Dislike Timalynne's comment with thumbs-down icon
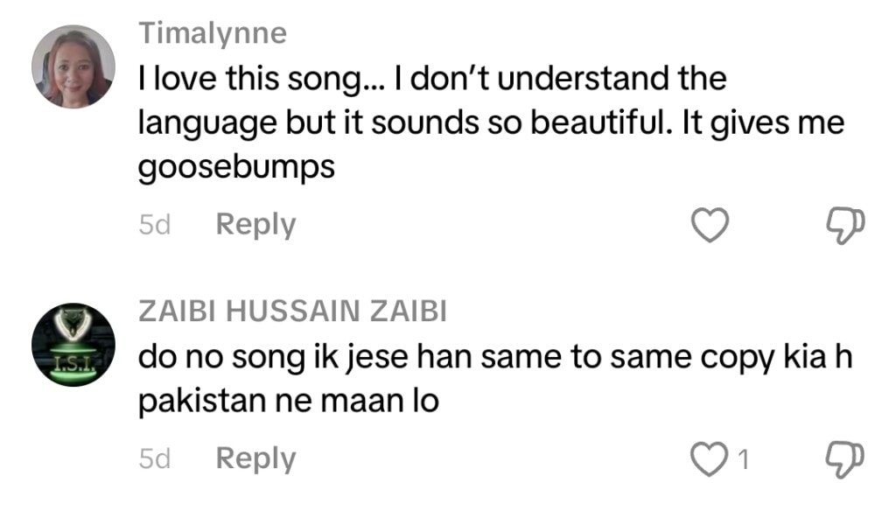 click(x=845, y=226)
